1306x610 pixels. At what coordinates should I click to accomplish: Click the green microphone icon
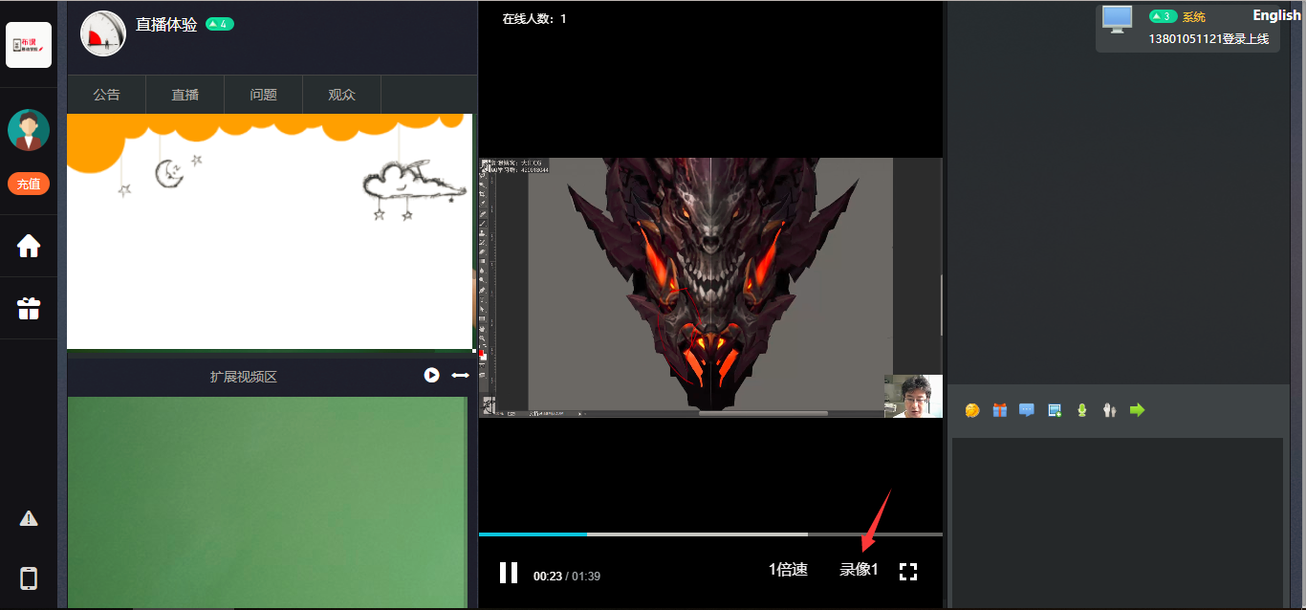1082,410
